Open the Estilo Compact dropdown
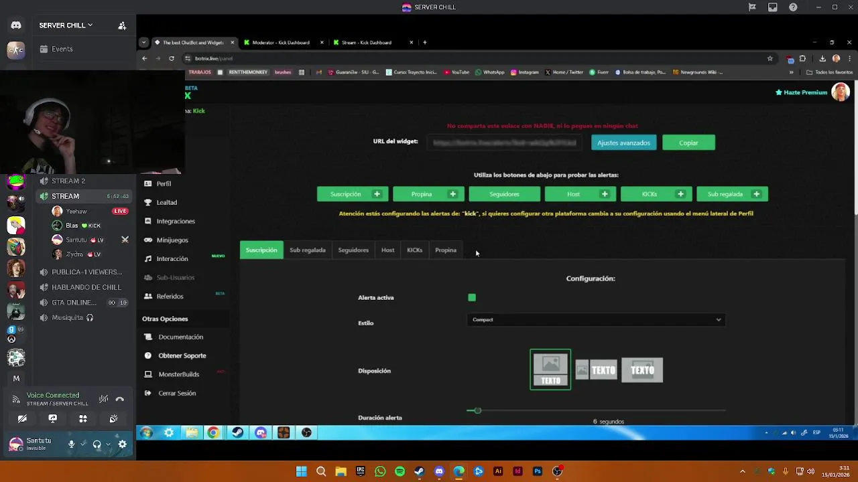The width and height of the screenshot is (858, 482). click(x=596, y=320)
